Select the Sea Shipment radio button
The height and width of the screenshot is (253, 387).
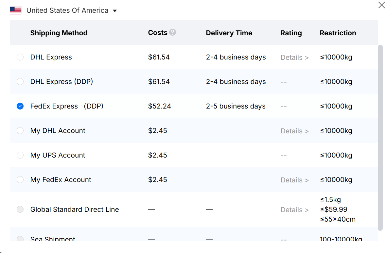(x=20, y=238)
